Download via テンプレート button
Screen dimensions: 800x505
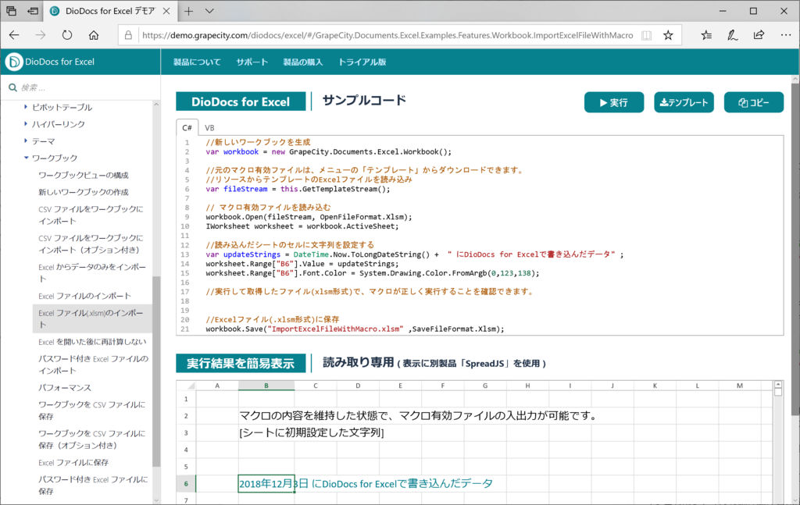click(684, 102)
